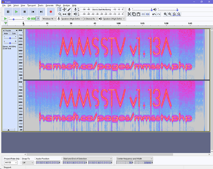Viewport: 213px width, 169px height.
Task: Skip to start of the track
Action: point(33,12)
